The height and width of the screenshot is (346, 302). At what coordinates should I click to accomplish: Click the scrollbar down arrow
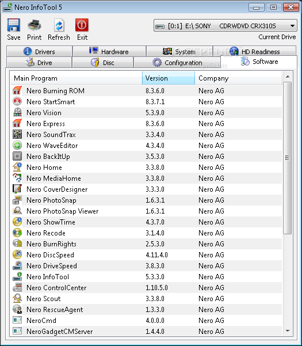288,330
